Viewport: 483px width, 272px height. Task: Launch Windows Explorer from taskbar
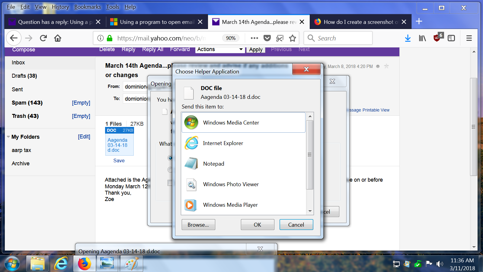[37, 264]
